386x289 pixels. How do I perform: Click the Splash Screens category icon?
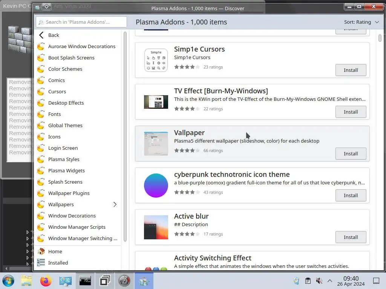[x=41, y=182]
